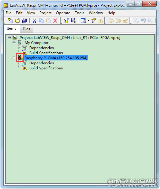Click the Copy icon in toolbar

click(42, 21)
